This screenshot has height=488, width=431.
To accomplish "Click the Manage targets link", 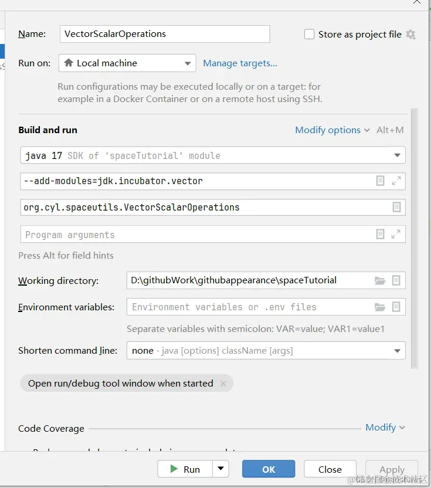I will pos(240,63).
